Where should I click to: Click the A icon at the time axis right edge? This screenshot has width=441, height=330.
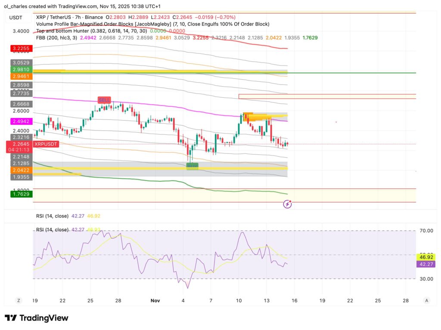pos(428,300)
